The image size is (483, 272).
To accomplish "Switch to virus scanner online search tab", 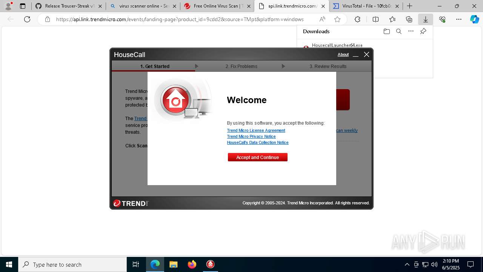I will 143,6.
